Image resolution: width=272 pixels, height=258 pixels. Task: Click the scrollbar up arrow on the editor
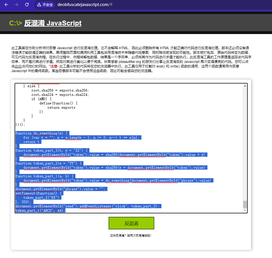point(245,85)
